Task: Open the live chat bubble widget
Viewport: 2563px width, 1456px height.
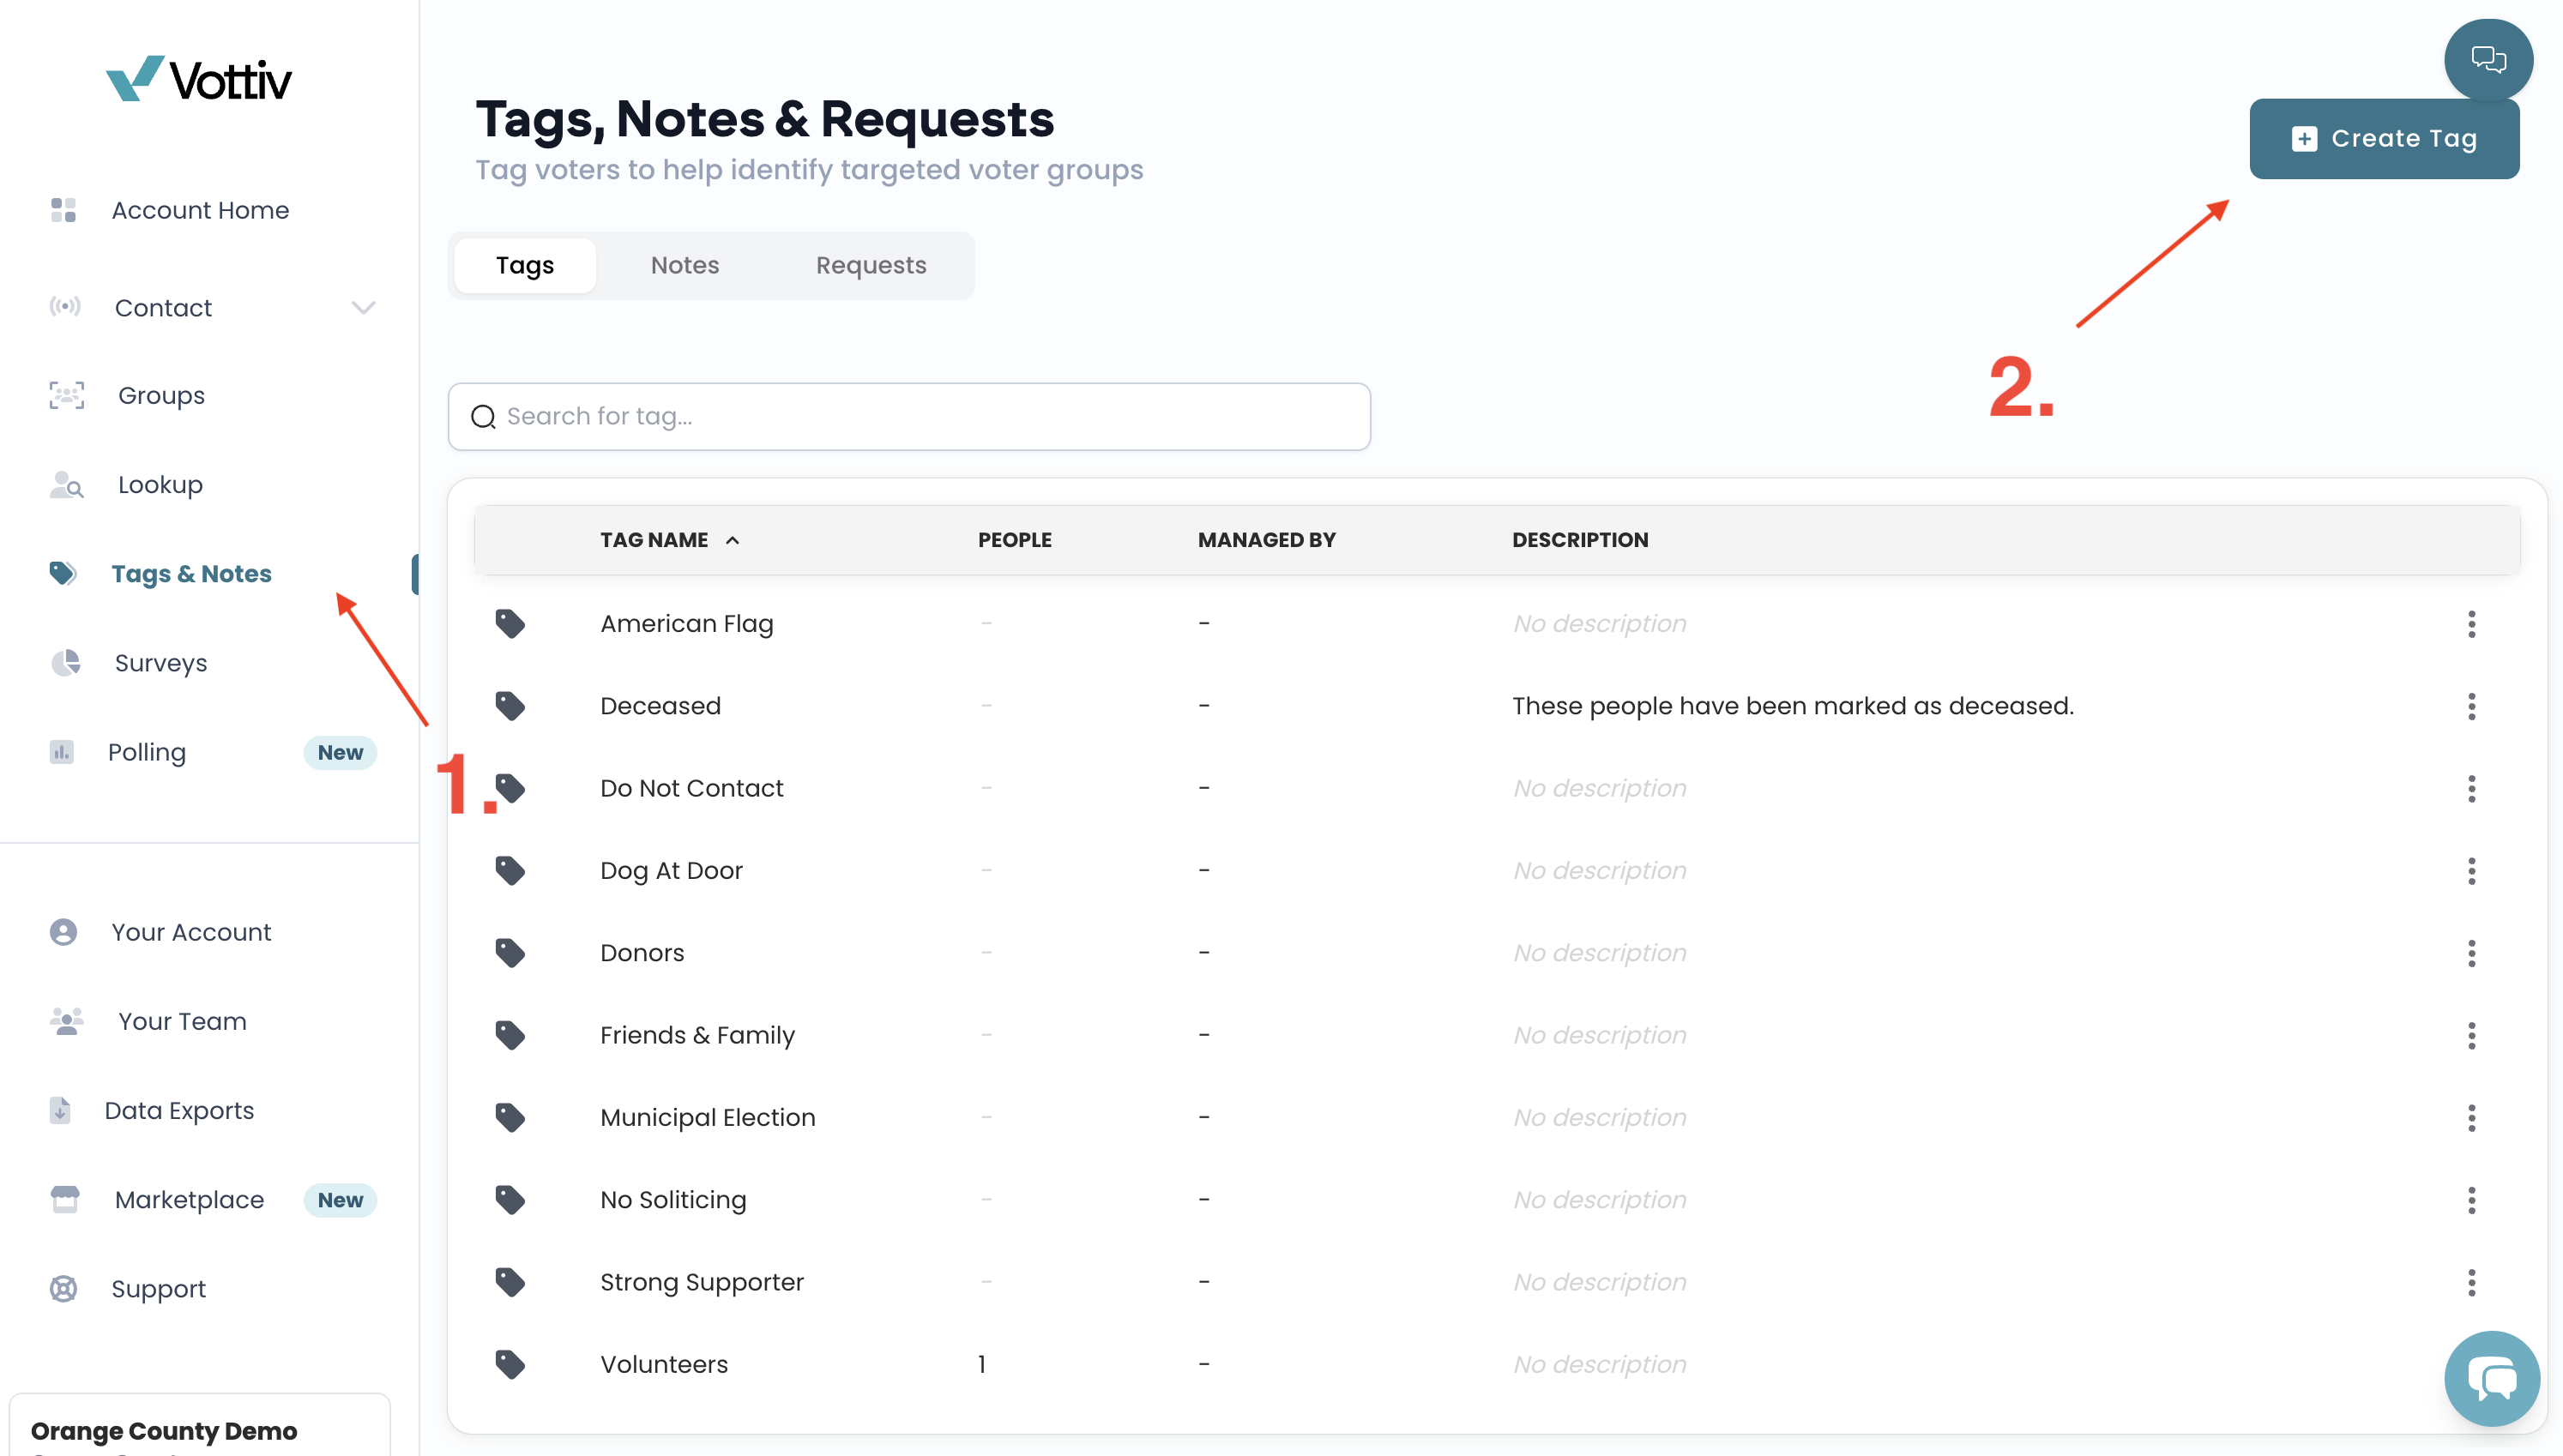Action: 2491,1378
